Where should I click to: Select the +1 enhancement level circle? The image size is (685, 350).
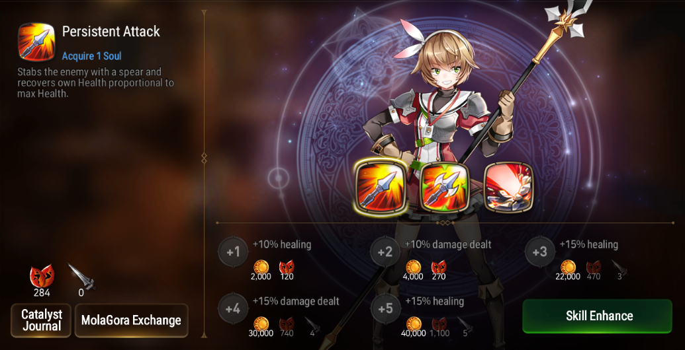233,252
